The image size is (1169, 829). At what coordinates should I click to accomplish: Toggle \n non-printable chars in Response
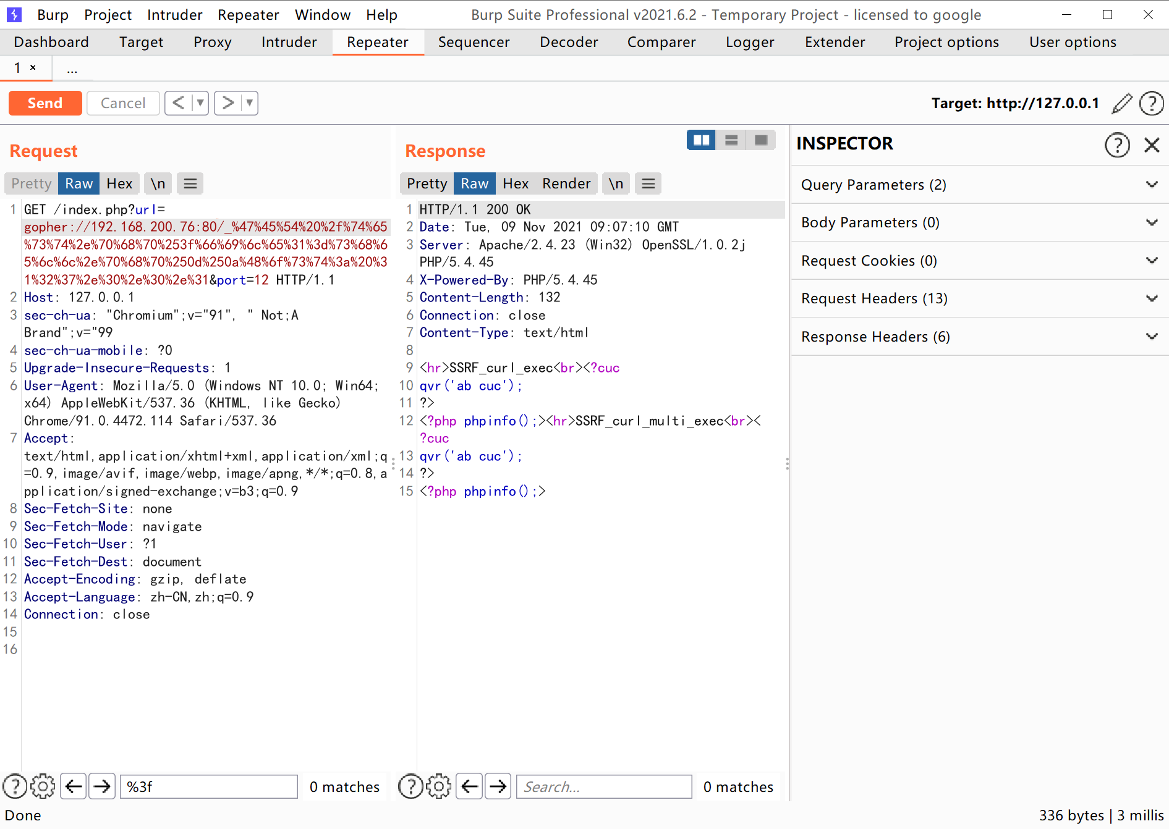(x=616, y=183)
